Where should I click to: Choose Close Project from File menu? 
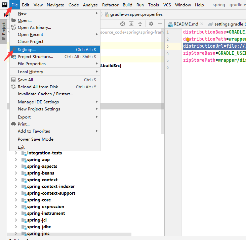coord(55,42)
